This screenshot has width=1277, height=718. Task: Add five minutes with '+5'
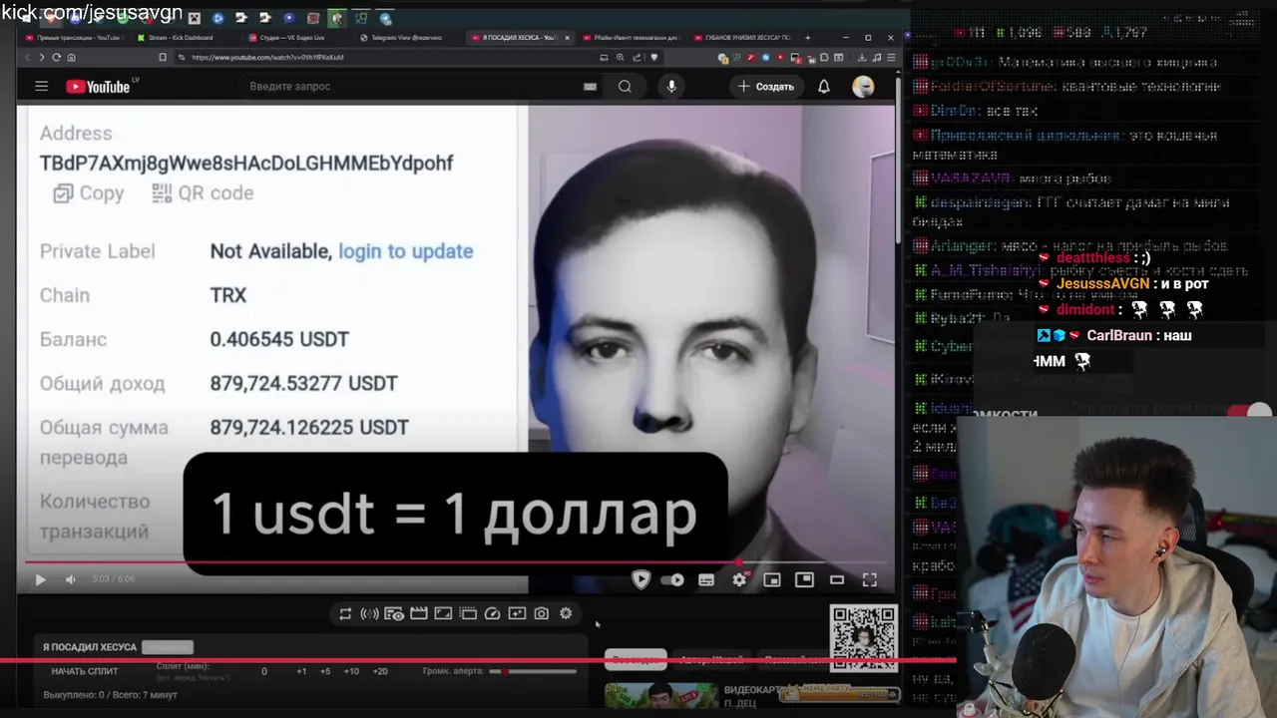click(325, 671)
